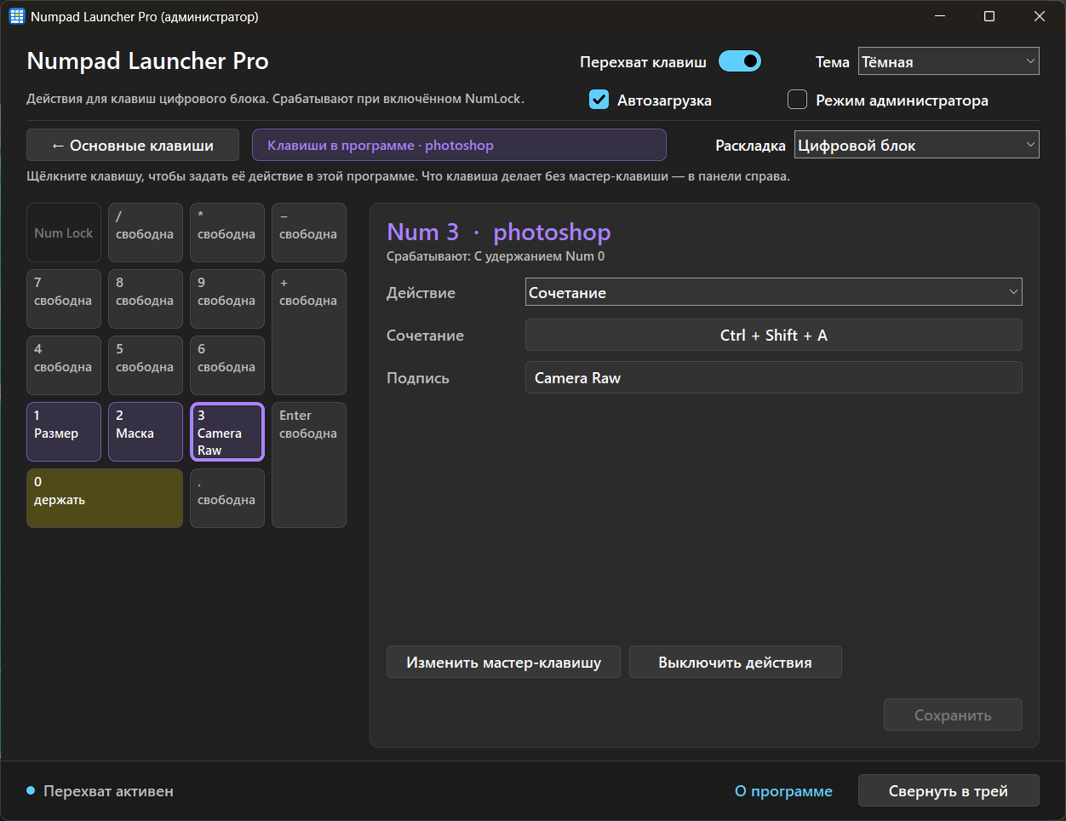This screenshot has width=1066, height=821.
Task: Close the Numpad Launcher Pro window
Action: (x=1040, y=16)
